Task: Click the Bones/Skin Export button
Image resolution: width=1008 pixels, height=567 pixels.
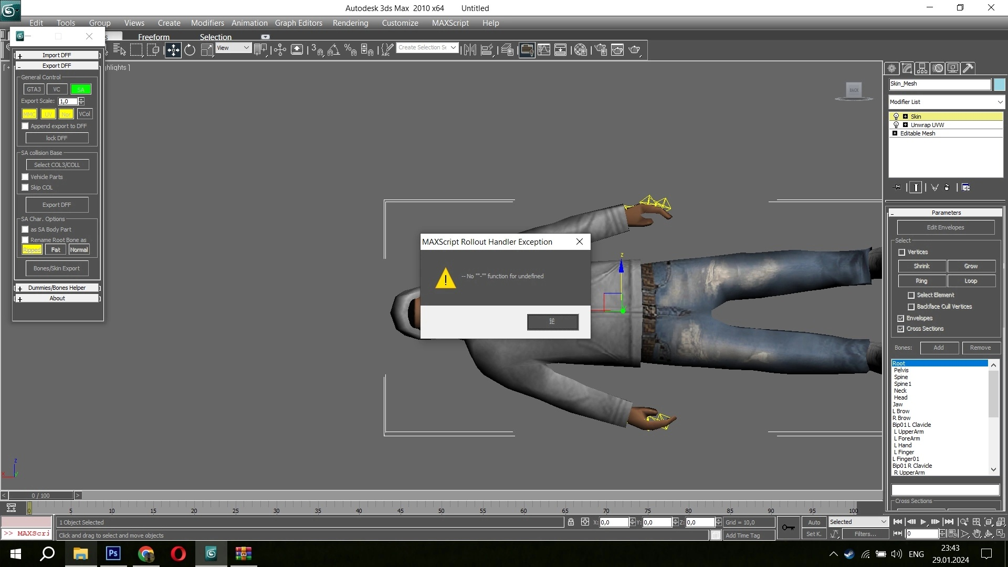Action: click(57, 268)
